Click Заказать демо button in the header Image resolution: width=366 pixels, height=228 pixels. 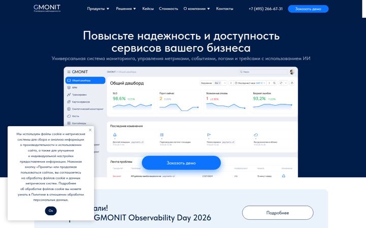coord(308,9)
